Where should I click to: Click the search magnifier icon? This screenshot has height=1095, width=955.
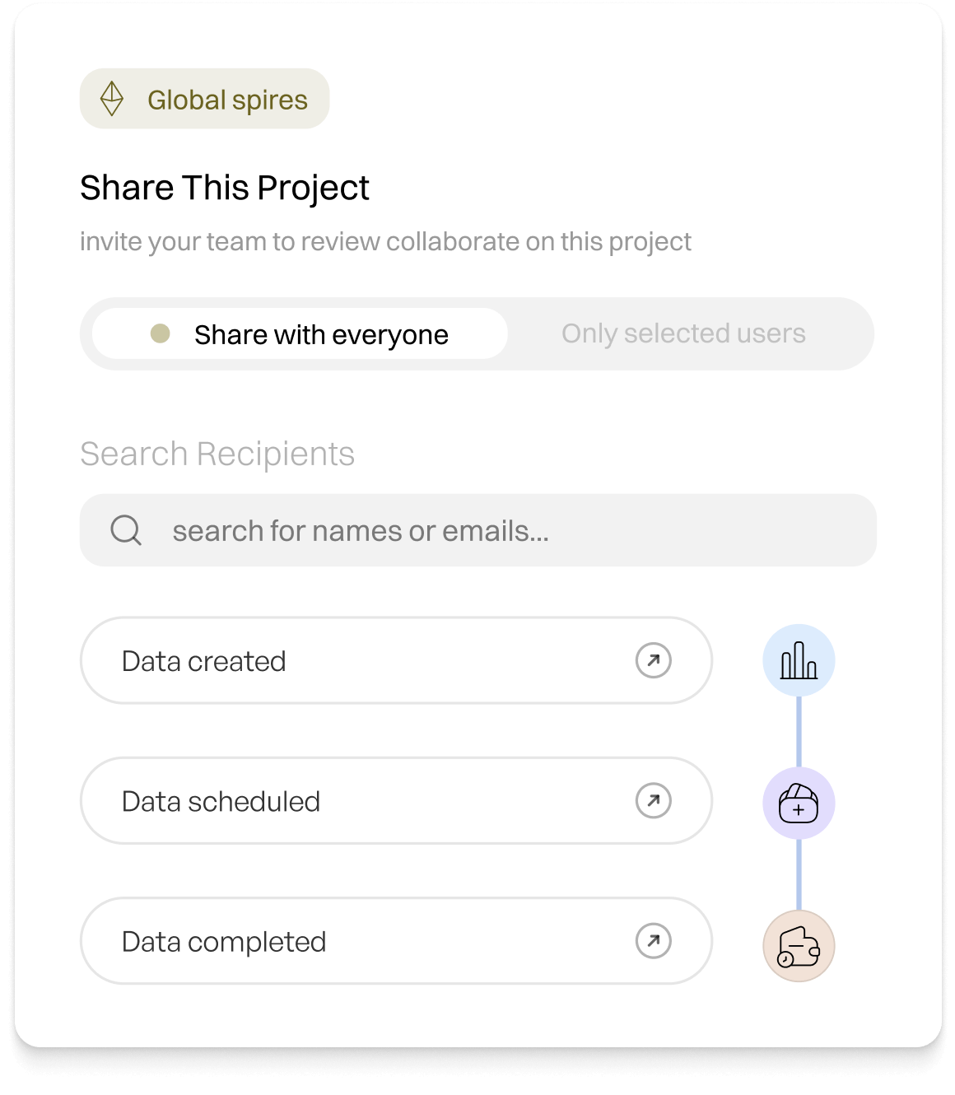click(126, 530)
